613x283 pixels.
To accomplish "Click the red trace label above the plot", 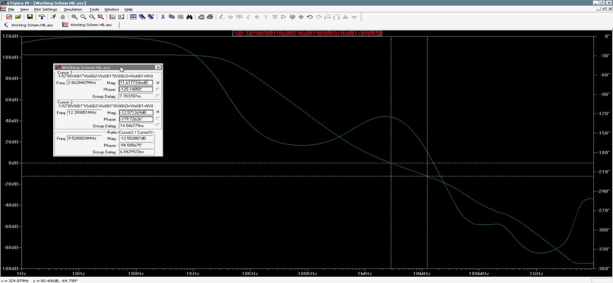I will pyautogui.click(x=307, y=33).
